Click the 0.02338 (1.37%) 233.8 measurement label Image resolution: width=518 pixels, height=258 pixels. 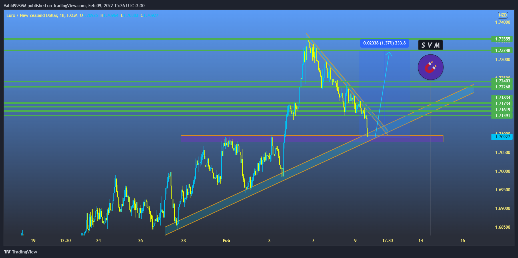384,43
